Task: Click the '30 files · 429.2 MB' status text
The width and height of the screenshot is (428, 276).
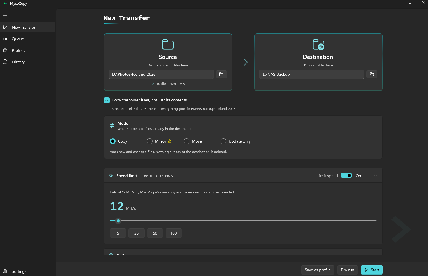Action: click(171, 84)
